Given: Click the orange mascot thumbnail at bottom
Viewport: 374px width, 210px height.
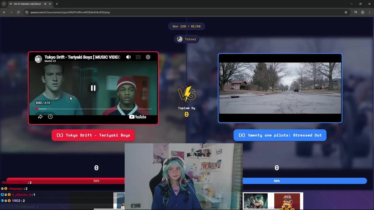Looking at the screenshot, I should tap(287, 201).
